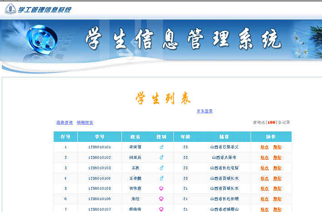Open the 学生登录 student login link
The height and width of the screenshot is (212, 322).
coord(205,111)
